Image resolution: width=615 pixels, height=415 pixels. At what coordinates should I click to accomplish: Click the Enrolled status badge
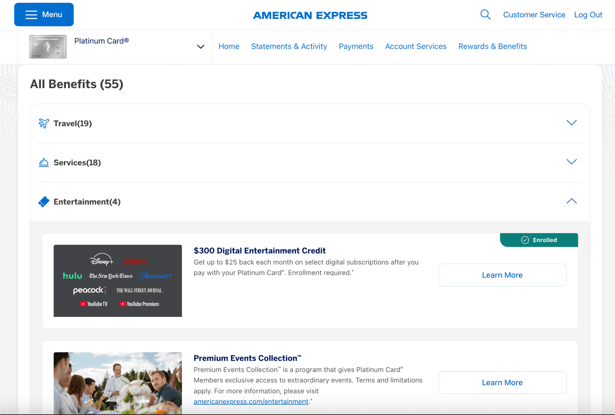coord(539,240)
